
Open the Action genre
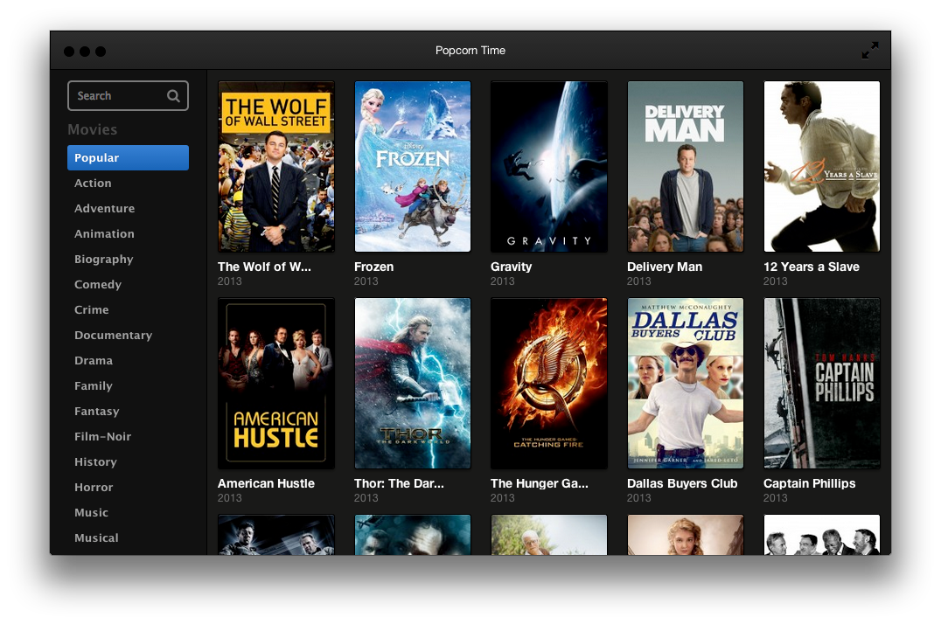93,183
